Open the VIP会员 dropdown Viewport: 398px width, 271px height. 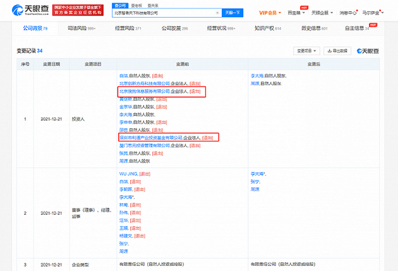(x=270, y=13)
